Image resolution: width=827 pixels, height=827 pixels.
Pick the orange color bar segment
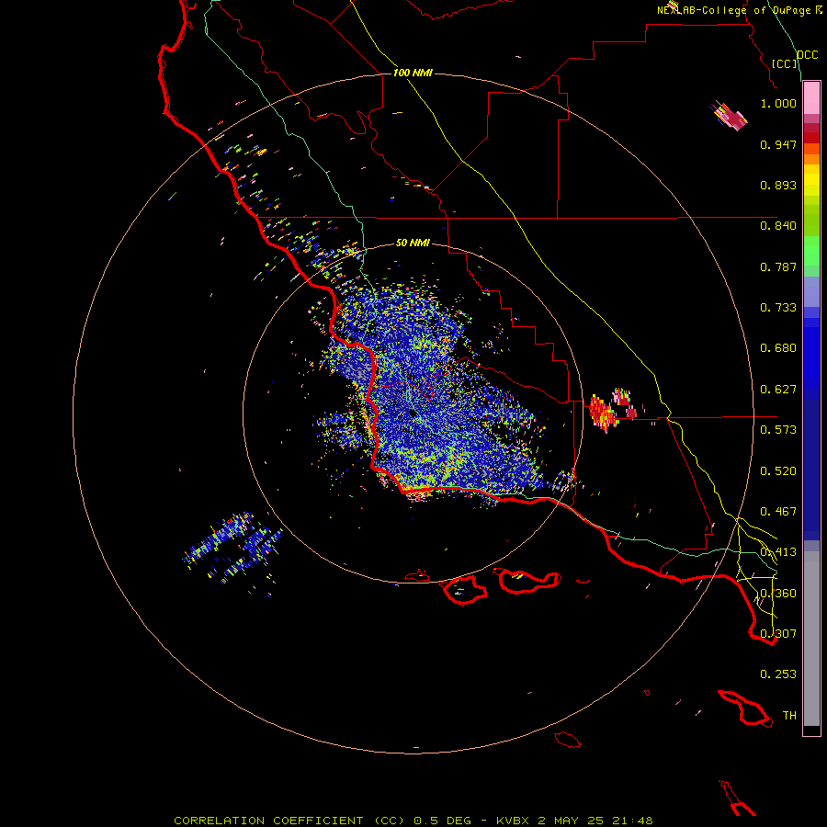tap(811, 159)
